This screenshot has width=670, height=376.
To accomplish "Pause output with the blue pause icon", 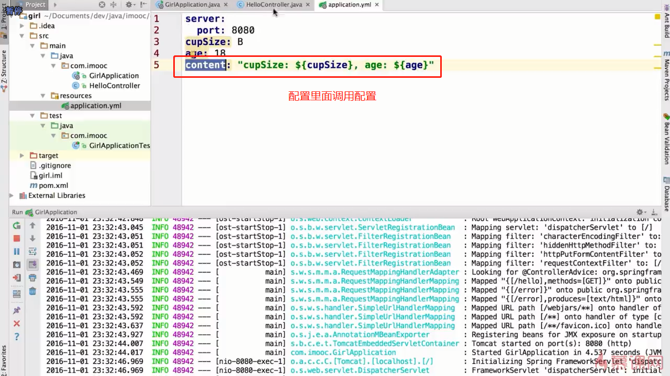I will [17, 251].
